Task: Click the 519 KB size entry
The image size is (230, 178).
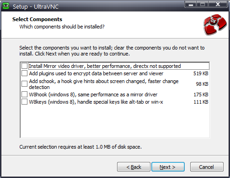Action: 201,73
